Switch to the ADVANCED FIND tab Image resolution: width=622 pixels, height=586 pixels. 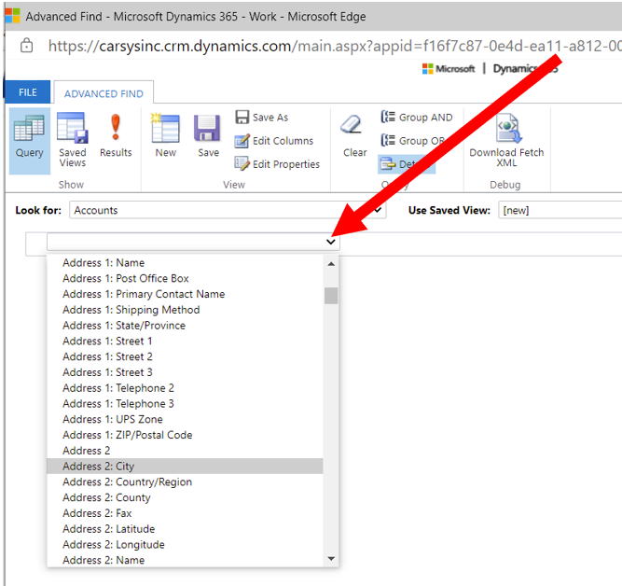click(x=104, y=93)
